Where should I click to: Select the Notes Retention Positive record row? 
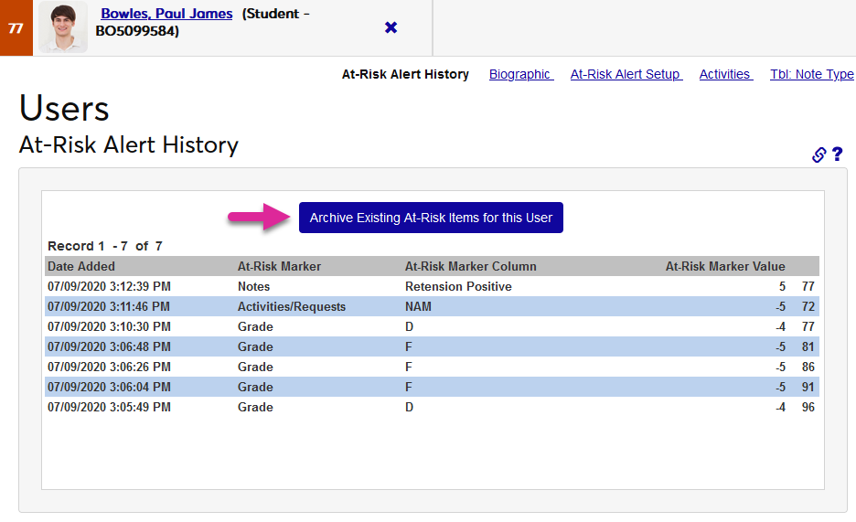(430, 286)
